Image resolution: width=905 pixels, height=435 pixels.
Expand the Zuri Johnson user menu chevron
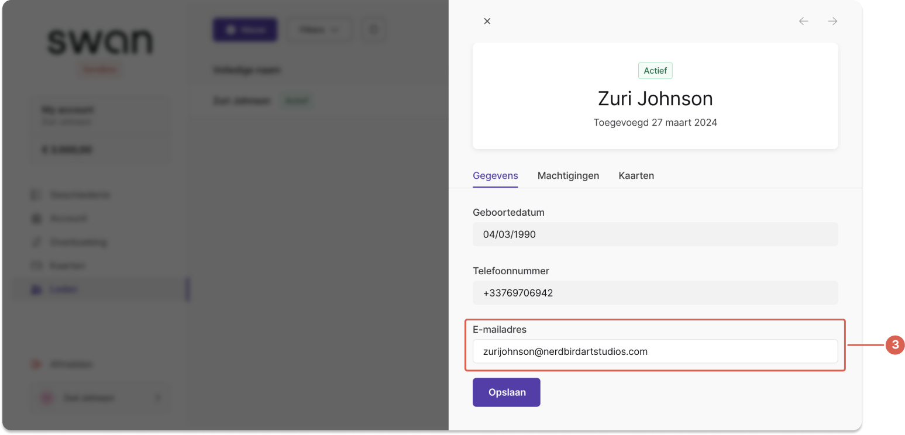[157, 398]
